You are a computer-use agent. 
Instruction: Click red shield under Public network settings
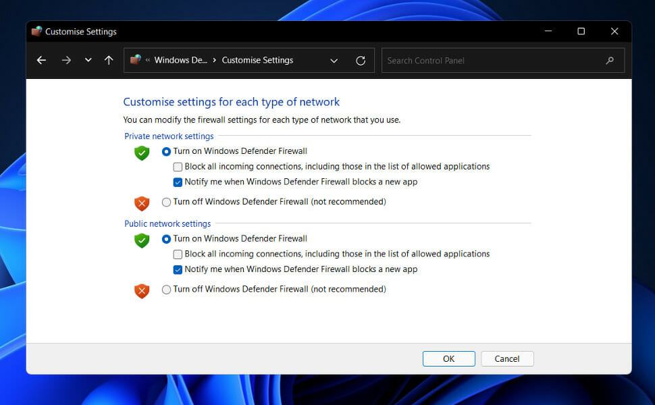coord(142,291)
